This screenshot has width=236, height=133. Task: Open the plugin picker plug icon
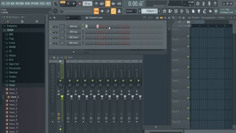pos(199,11)
